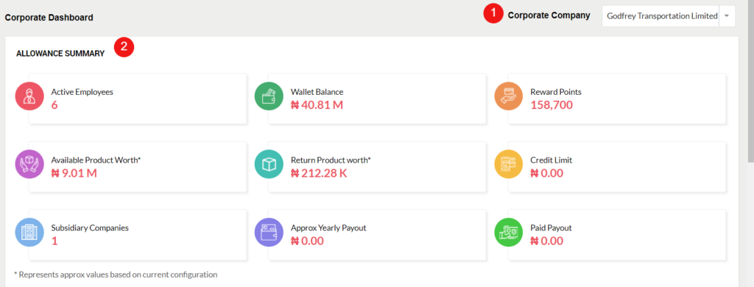Select the Subsidiary Companies card
754x287 pixels.
pyautogui.click(x=138, y=235)
